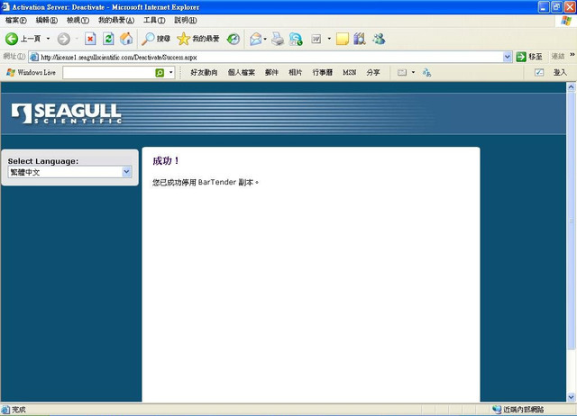577x416 pixels.
Task: Click the page icon in address bar
Action: 34,57
